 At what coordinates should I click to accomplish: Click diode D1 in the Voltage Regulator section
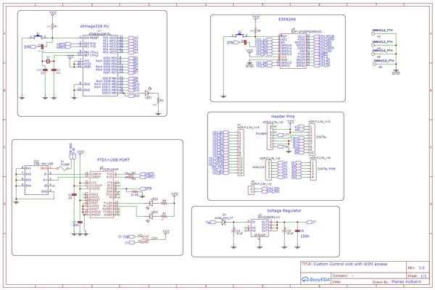(x=223, y=222)
